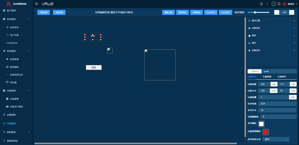Click the refresh icon in top bar
The height and width of the screenshot is (145, 299).
[279, 4]
